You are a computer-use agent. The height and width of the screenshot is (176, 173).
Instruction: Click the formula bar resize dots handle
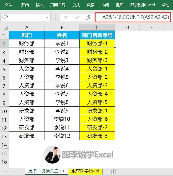(x=55, y=17)
